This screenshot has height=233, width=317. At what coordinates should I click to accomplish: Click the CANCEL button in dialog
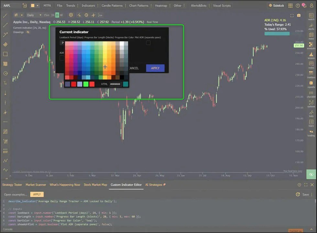pos(134,68)
